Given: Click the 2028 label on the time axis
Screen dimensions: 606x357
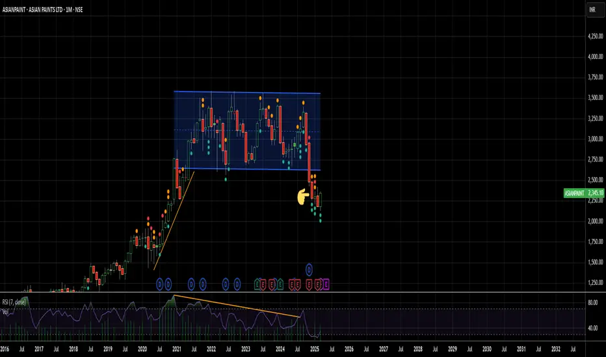Looking at the screenshot, I should click(418, 349).
